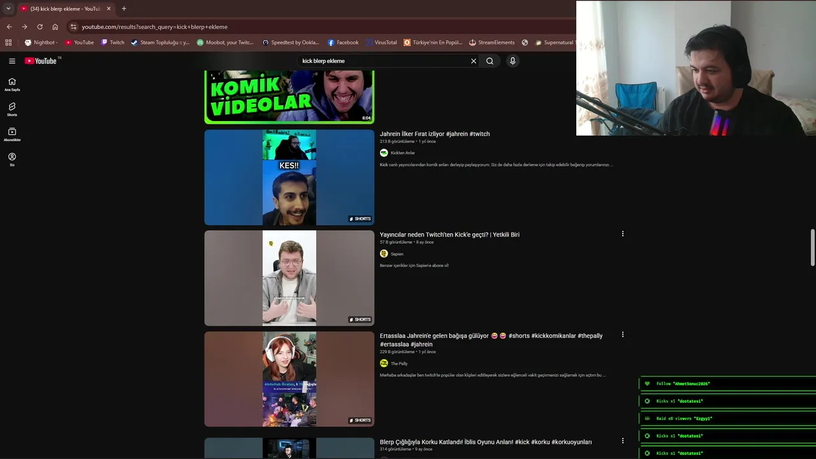Go to Ana Sayfa in sidebar
This screenshot has width=816, height=459.
click(x=12, y=84)
